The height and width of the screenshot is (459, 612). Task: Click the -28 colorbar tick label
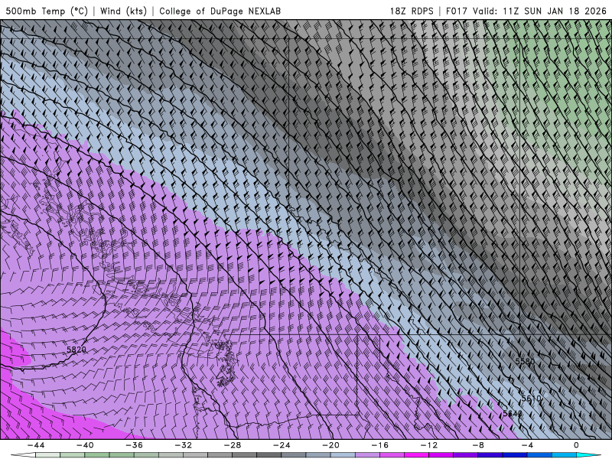pyautogui.click(x=233, y=445)
